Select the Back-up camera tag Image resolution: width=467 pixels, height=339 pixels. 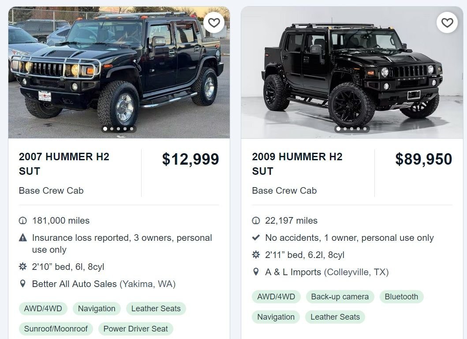[x=340, y=297]
